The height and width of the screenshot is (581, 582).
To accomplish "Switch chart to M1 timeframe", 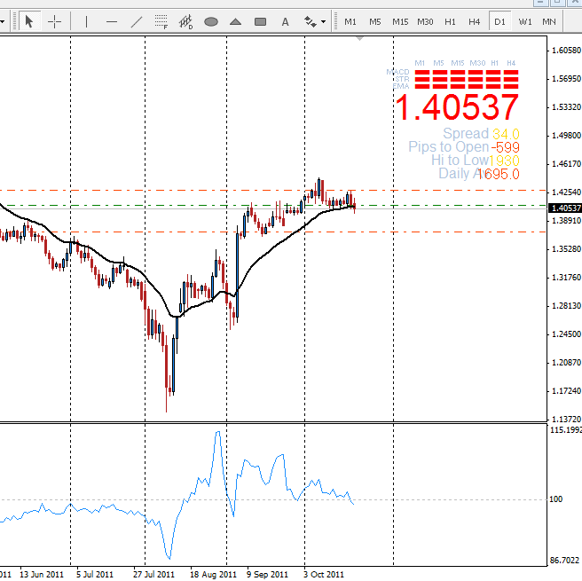I will pos(350,21).
